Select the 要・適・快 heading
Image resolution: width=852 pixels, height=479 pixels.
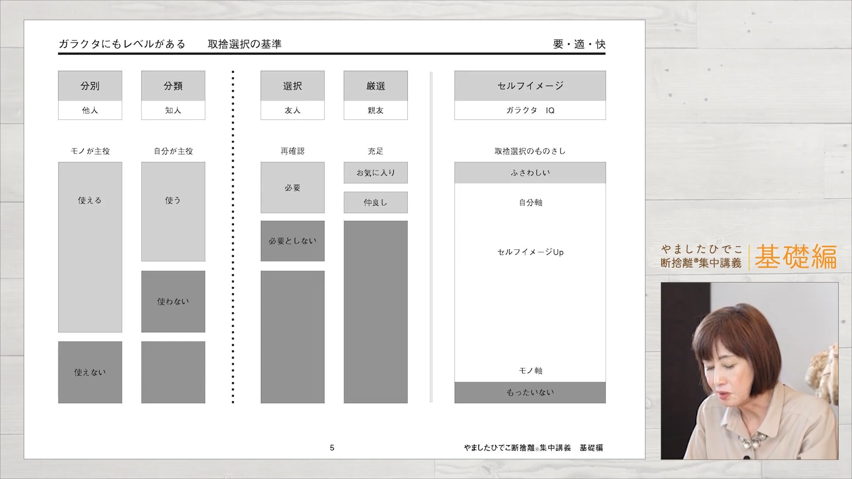pos(579,44)
